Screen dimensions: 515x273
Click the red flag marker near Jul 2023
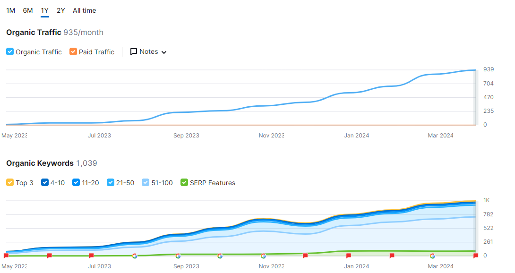click(91, 256)
